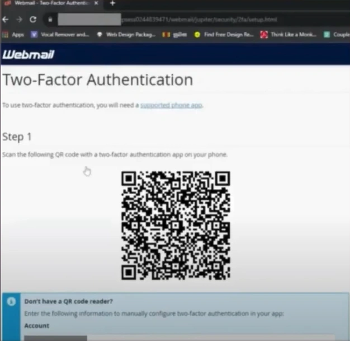
Task: Open the Think Like a Monk bookmark
Action: tap(288, 35)
